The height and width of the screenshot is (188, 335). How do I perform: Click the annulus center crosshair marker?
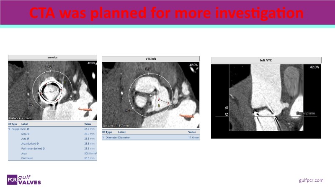pos(52,91)
